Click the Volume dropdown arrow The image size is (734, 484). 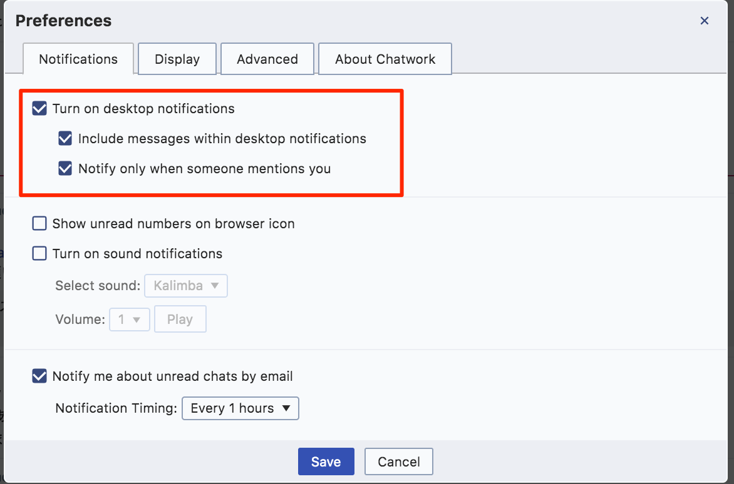139,319
